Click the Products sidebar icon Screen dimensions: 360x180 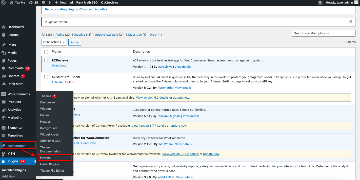pyautogui.click(x=4, y=102)
